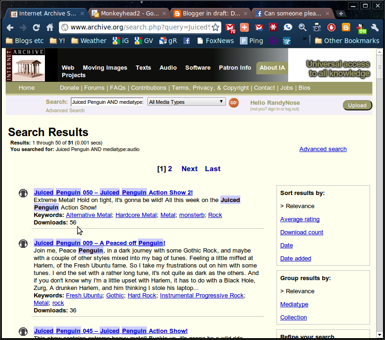Click headphone icon beside Juiced Penguin 009
This screenshot has height=340, width=385.
point(23,244)
